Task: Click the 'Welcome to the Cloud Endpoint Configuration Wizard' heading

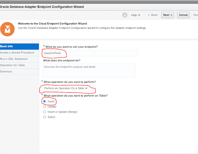Action: (x=52, y=24)
